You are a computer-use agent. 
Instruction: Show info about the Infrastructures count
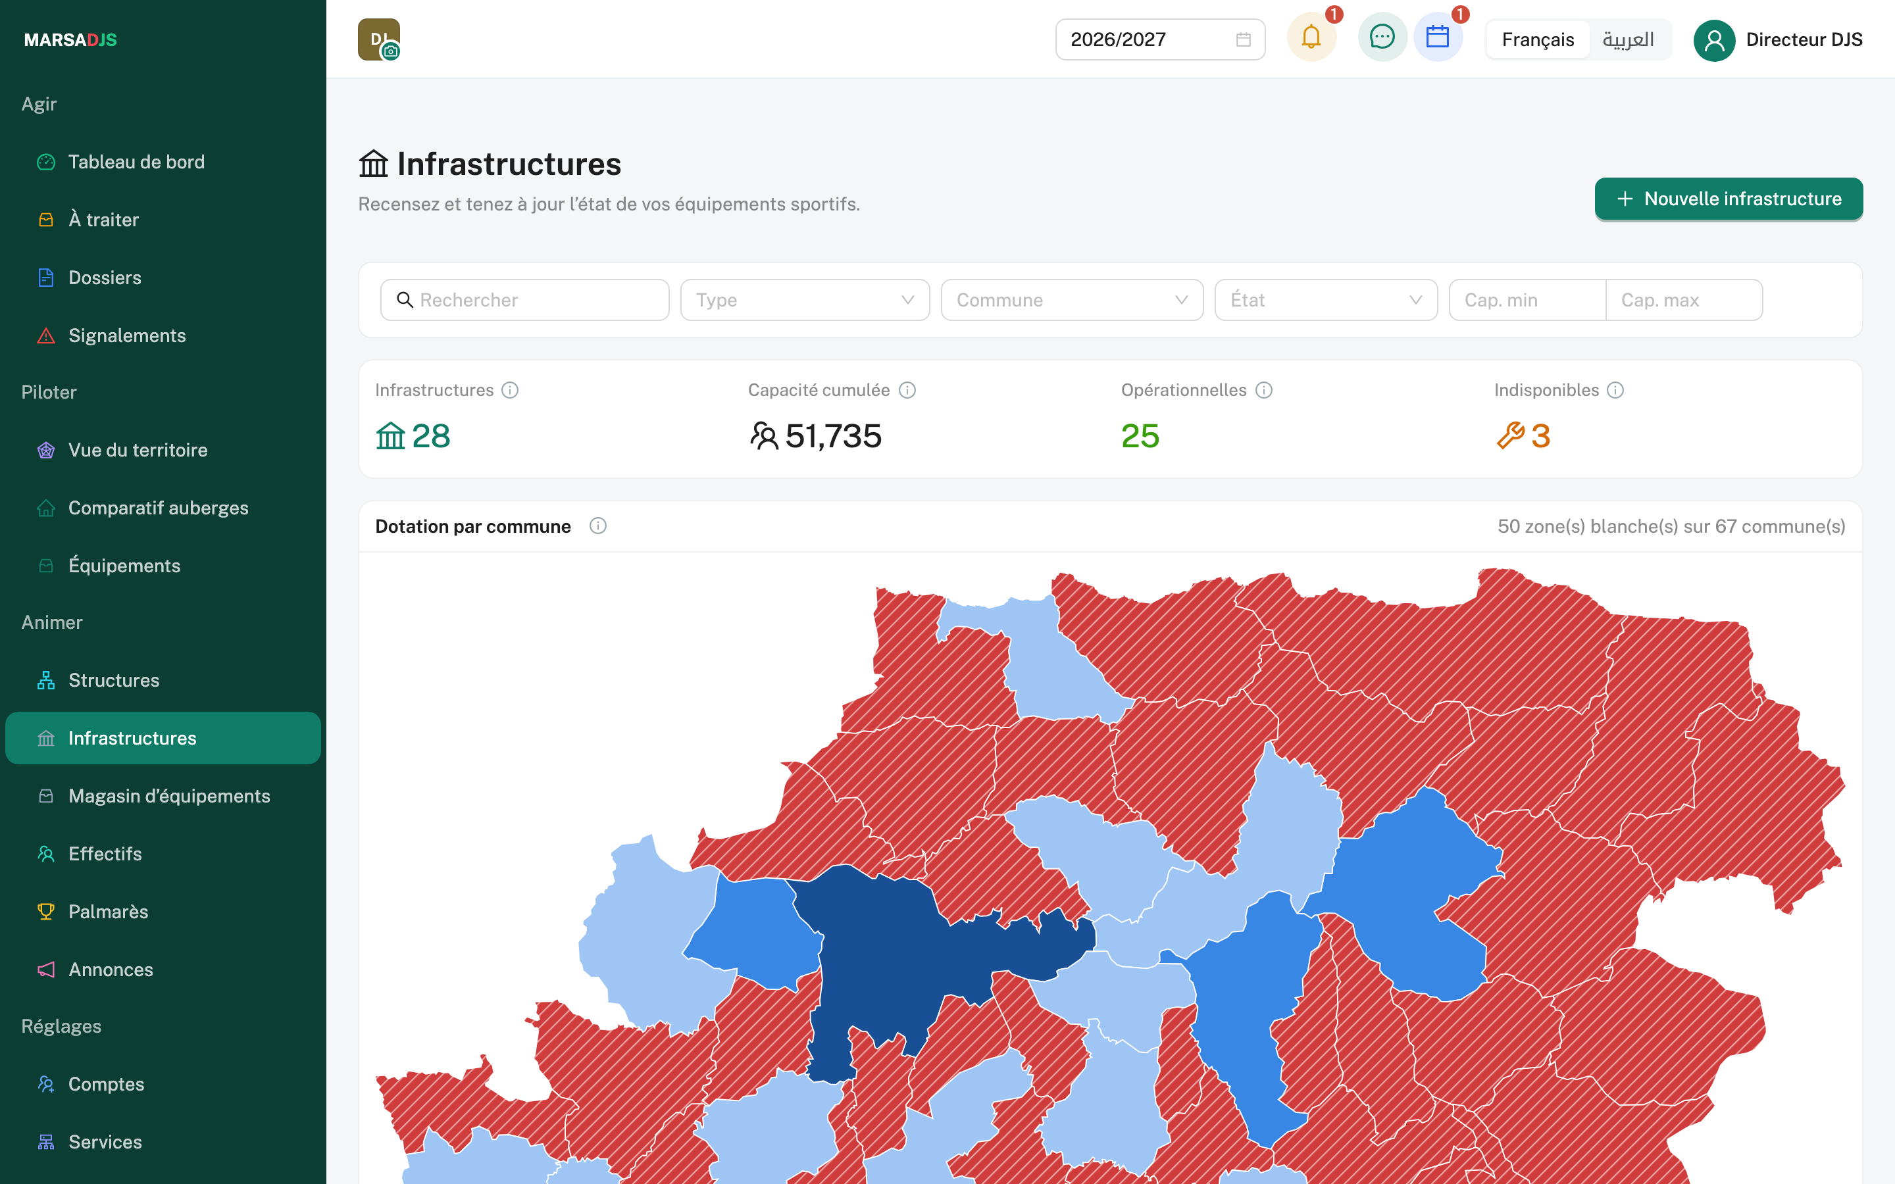[x=510, y=390]
